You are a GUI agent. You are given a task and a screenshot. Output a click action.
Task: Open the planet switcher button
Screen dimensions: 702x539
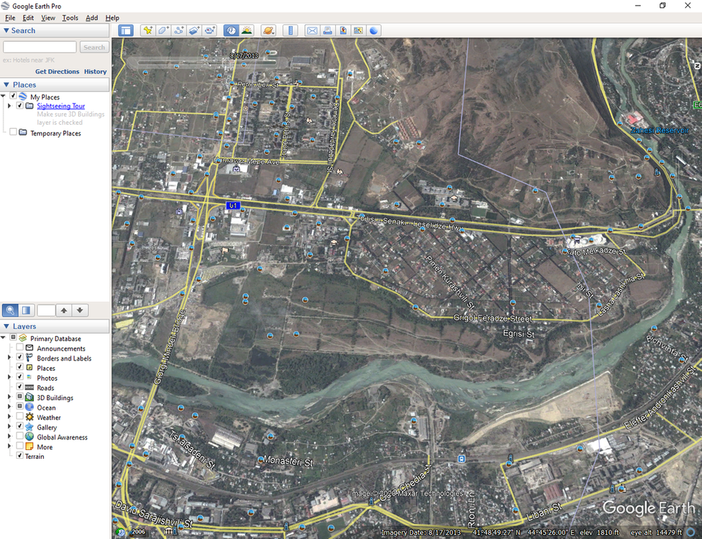268,30
